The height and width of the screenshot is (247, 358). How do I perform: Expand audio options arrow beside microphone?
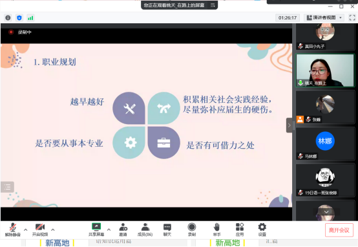point(26,230)
